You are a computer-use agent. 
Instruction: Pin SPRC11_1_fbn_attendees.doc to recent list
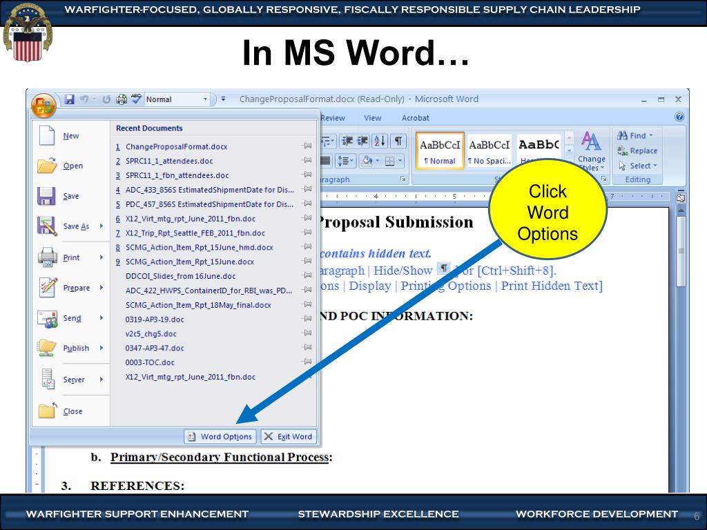pyautogui.click(x=307, y=175)
